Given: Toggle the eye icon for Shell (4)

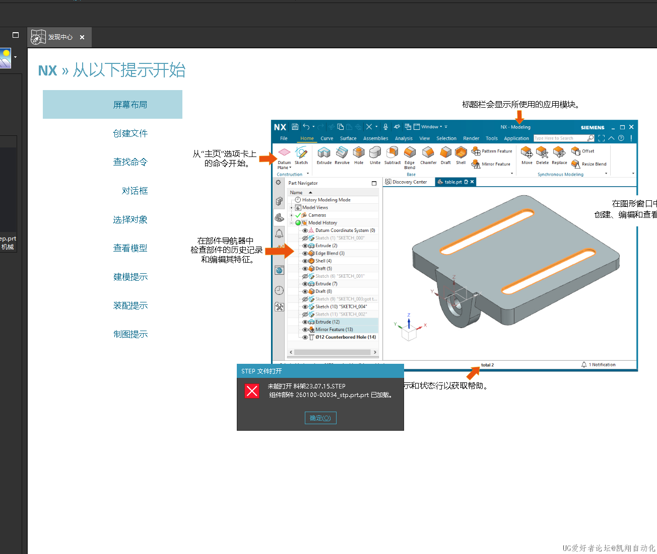Looking at the screenshot, I should pyautogui.click(x=305, y=261).
